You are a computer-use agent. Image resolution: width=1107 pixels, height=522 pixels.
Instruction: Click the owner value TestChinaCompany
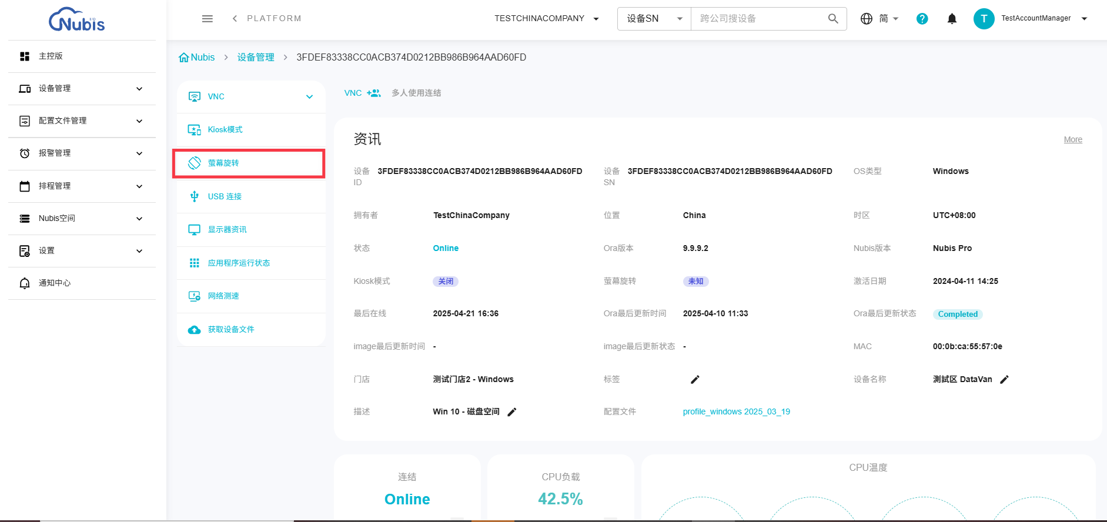[x=471, y=216]
